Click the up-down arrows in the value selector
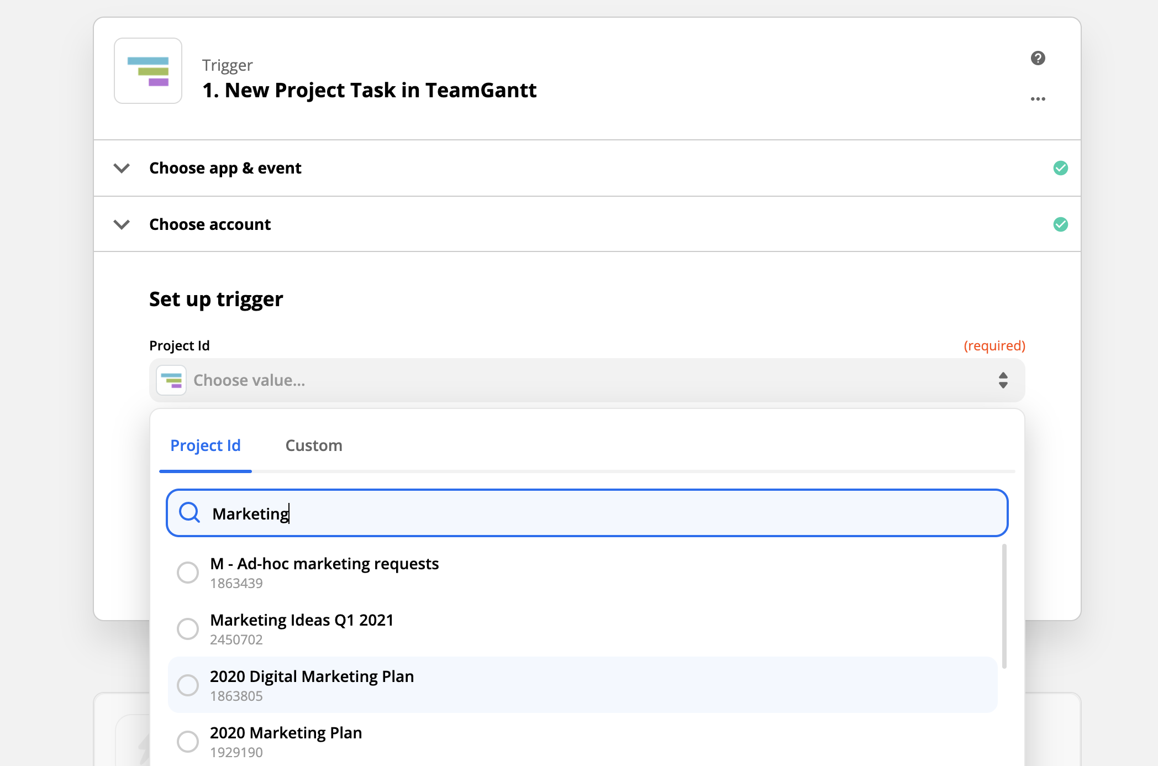1158x766 pixels. [x=1003, y=380]
